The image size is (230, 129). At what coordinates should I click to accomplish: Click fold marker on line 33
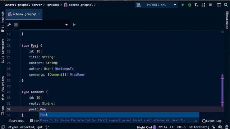point(20,115)
